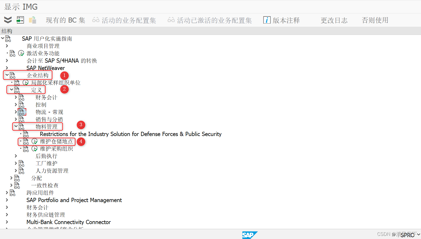Click the SAP logo in the status bar

click(x=250, y=235)
